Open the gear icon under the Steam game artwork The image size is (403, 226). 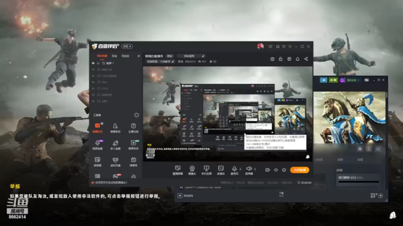pos(360,149)
